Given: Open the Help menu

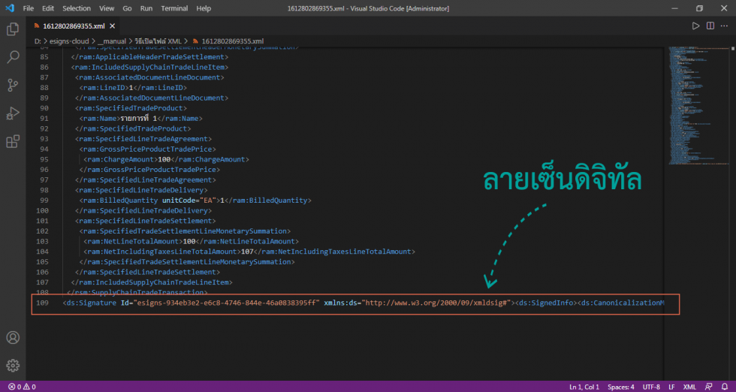Looking at the screenshot, I should pos(204,8).
